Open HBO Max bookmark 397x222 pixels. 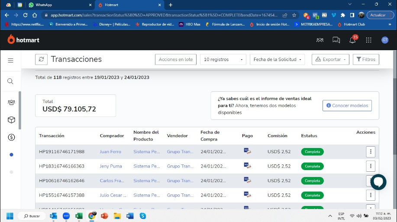tap(190, 24)
